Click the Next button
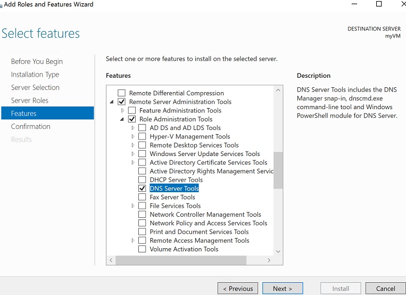Screen dimensions: 406x295 coord(283,289)
